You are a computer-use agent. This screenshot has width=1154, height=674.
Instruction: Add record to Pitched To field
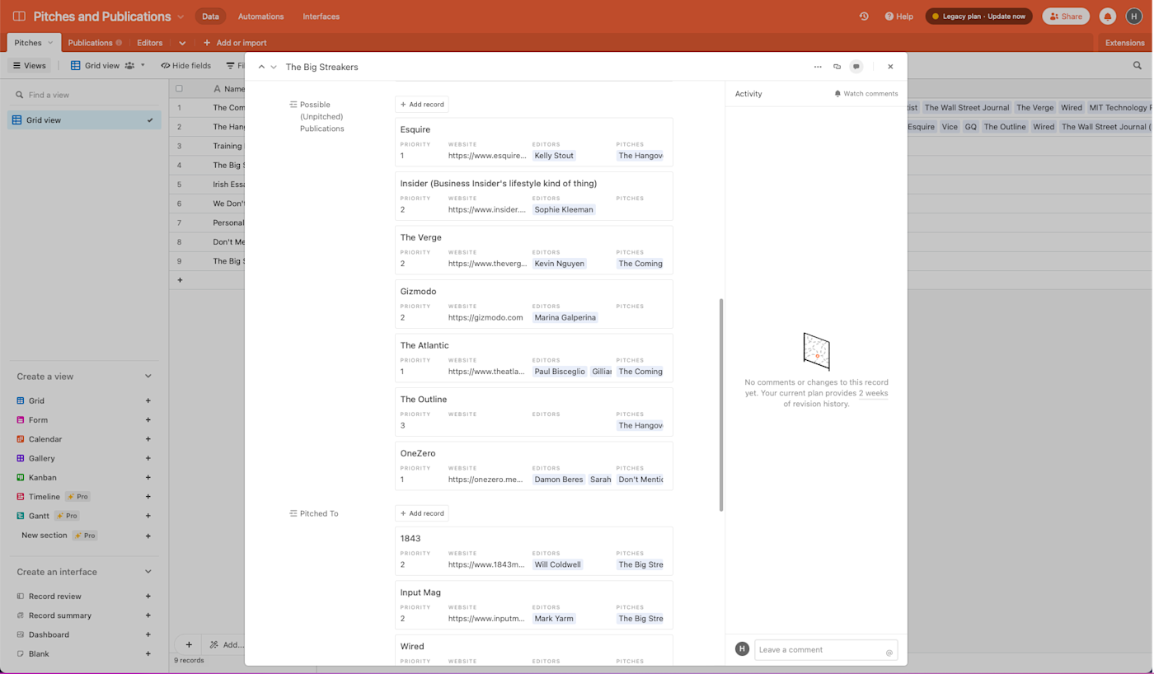(422, 513)
